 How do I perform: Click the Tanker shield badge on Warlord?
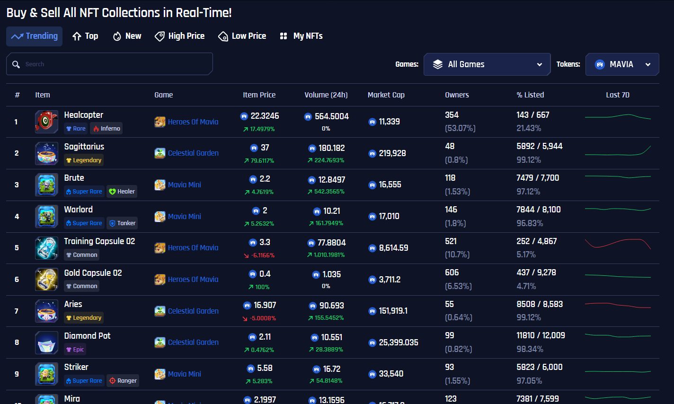(122, 223)
